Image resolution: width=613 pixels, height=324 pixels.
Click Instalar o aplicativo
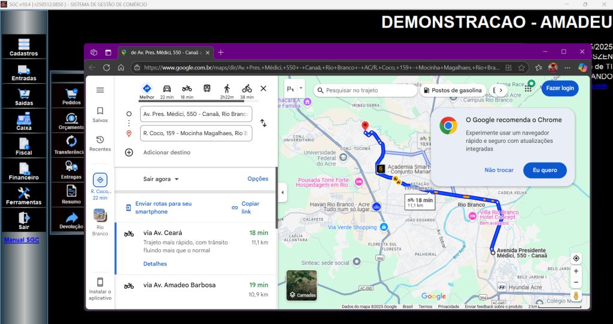point(100,289)
